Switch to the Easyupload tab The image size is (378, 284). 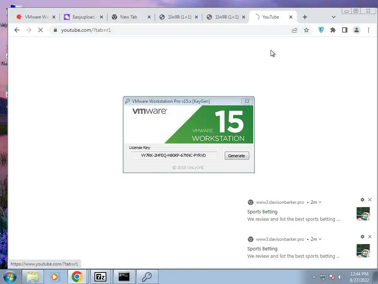83,17
